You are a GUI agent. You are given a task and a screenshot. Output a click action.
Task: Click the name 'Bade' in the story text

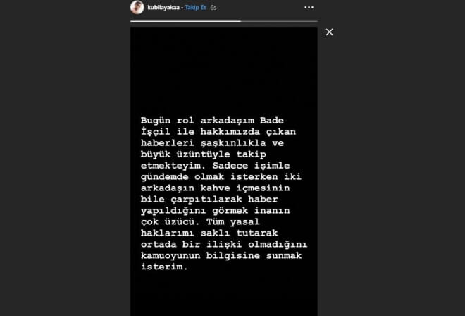[272, 121]
